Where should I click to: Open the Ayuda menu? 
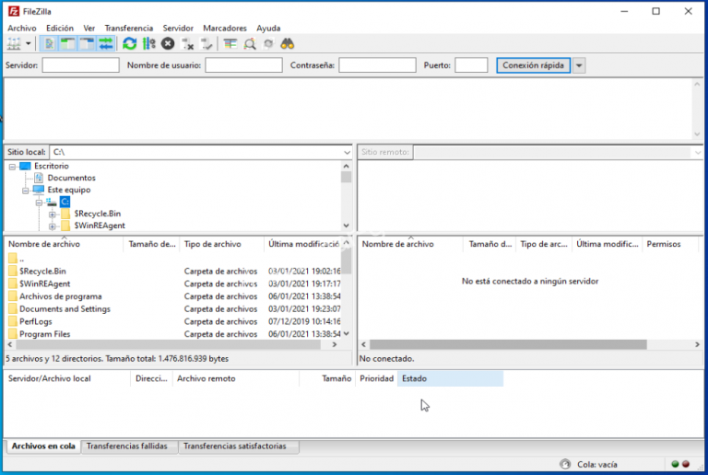point(268,28)
